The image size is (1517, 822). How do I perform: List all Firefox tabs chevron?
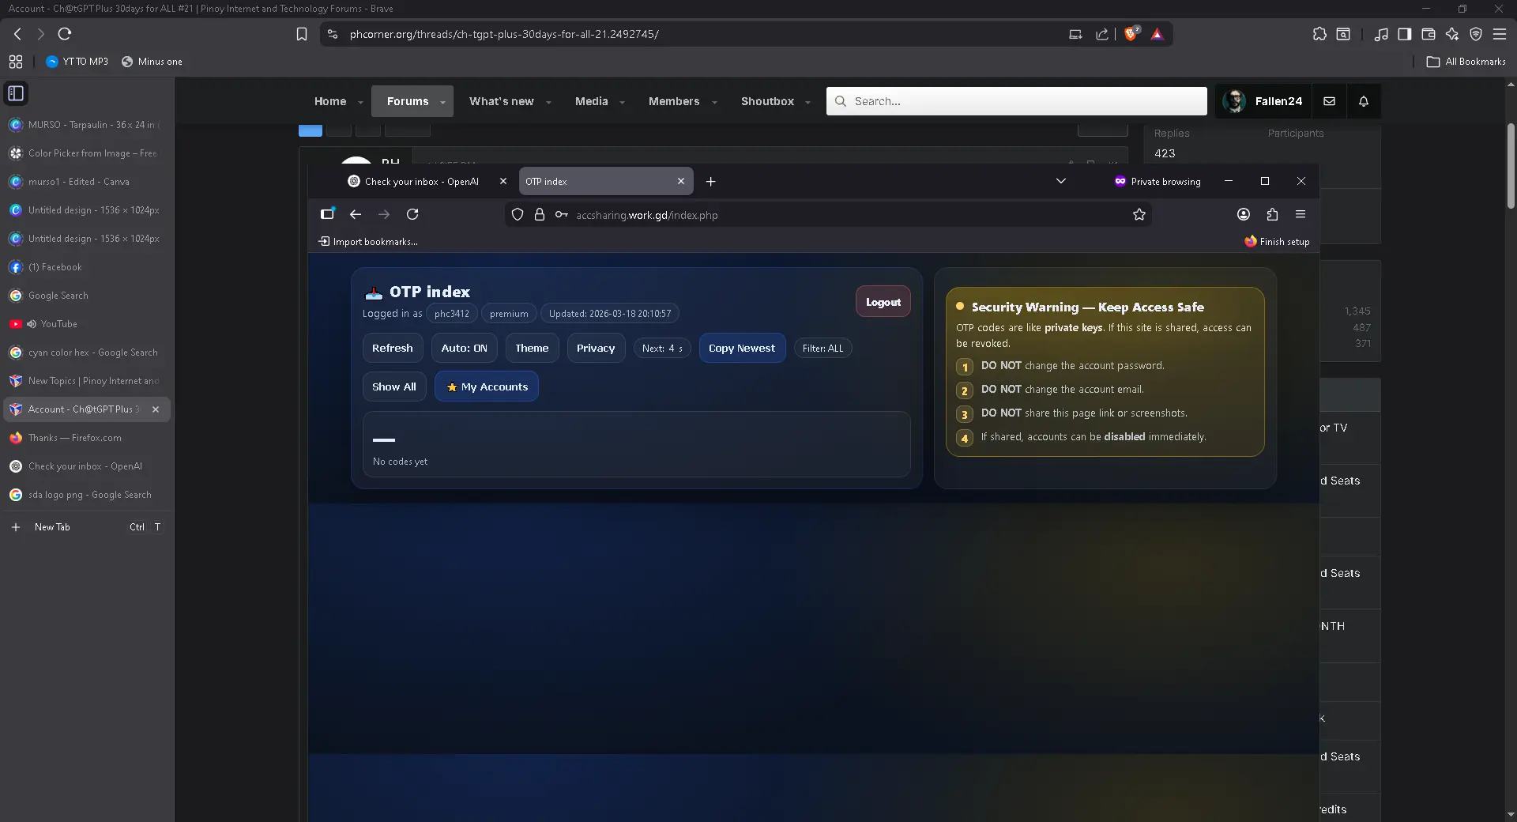1061,181
